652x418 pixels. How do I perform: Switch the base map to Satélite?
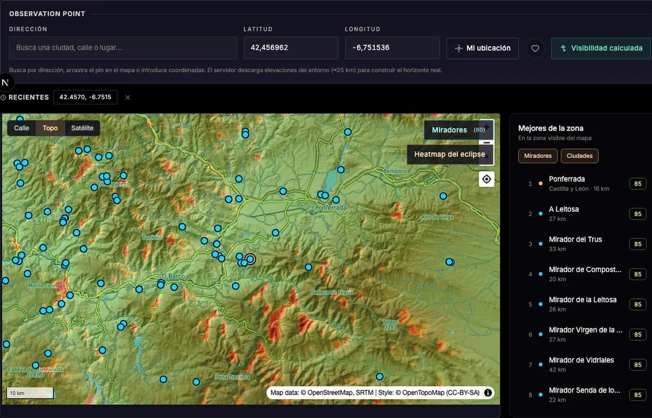click(x=82, y=128)
